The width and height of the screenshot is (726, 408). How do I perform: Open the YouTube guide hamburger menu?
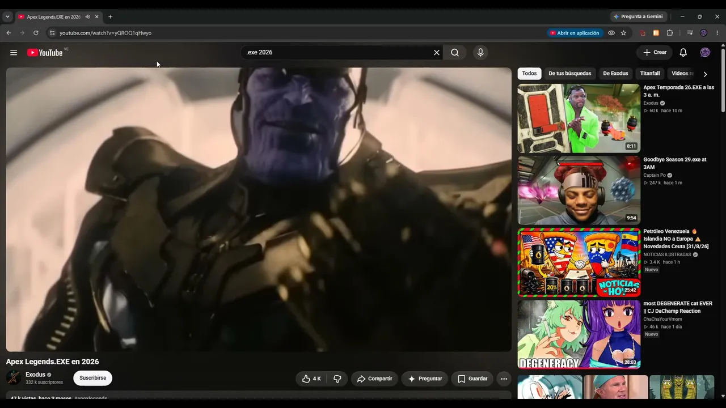[x=14, y=53]
